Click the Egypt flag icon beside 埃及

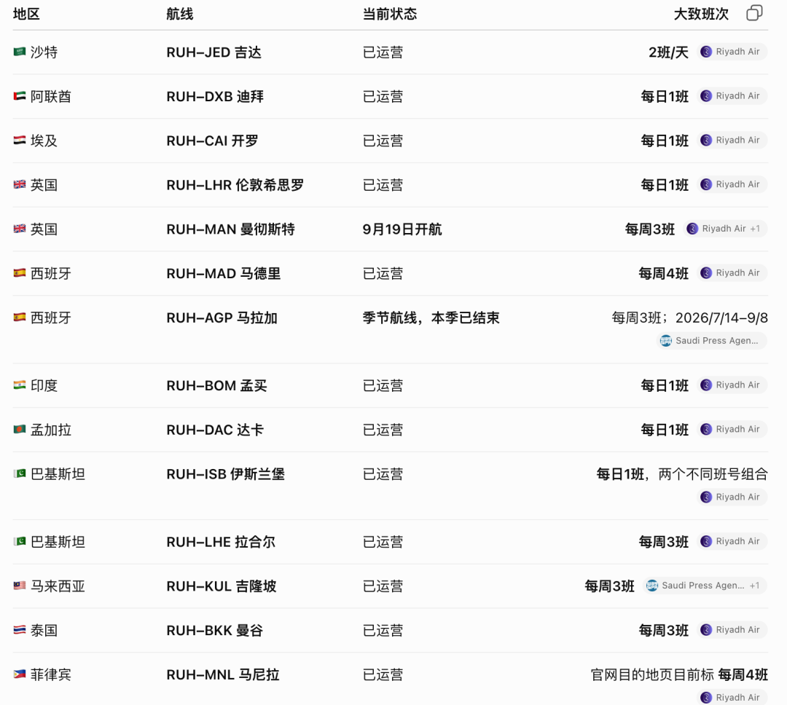(20, 140)
